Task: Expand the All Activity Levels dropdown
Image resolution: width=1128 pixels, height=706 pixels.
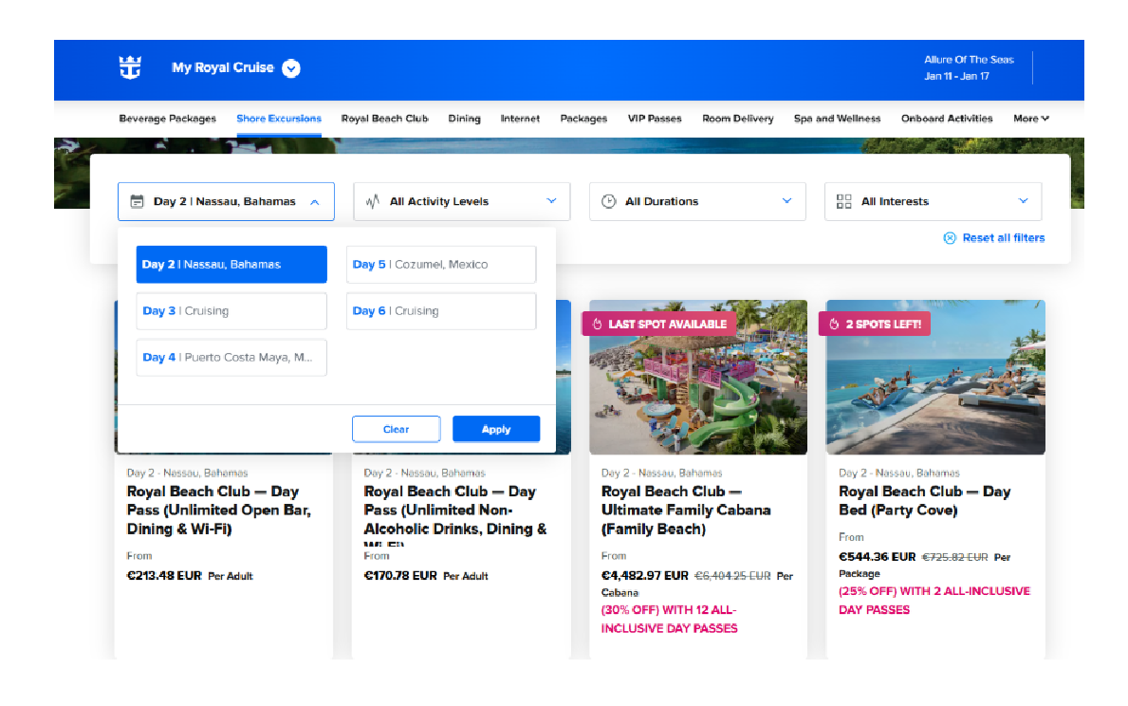Action: coord(461,201)
